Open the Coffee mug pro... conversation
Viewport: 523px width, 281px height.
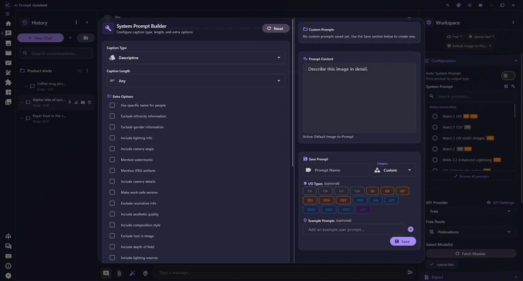[50, 86]
